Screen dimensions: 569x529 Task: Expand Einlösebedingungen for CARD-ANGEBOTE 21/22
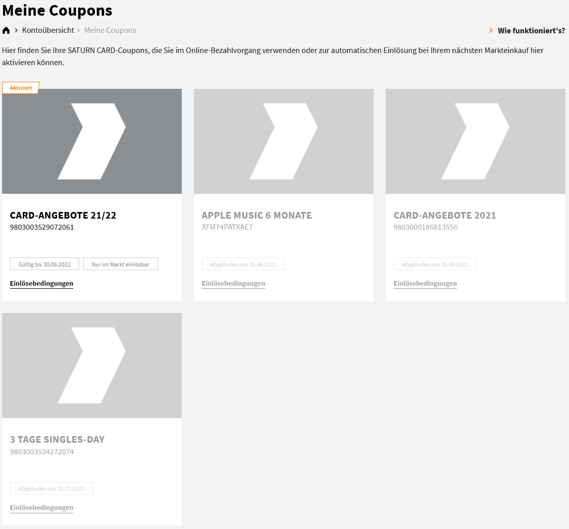pyautogui.click(x=41, y=284)
